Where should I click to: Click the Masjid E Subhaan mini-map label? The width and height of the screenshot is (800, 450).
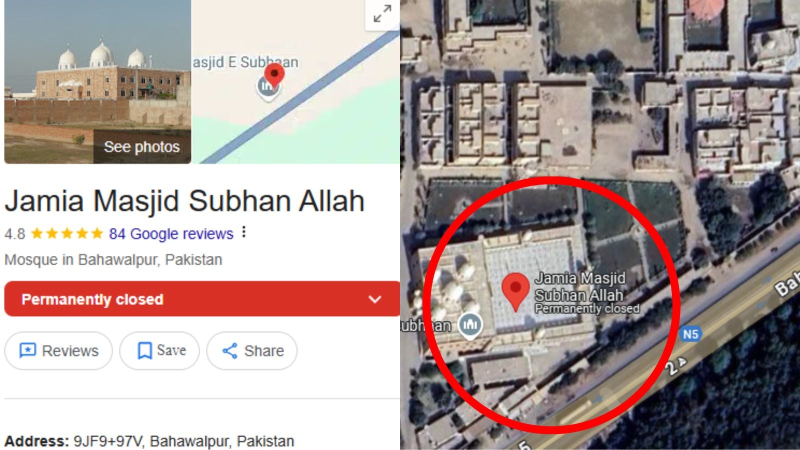coord(245,62)
